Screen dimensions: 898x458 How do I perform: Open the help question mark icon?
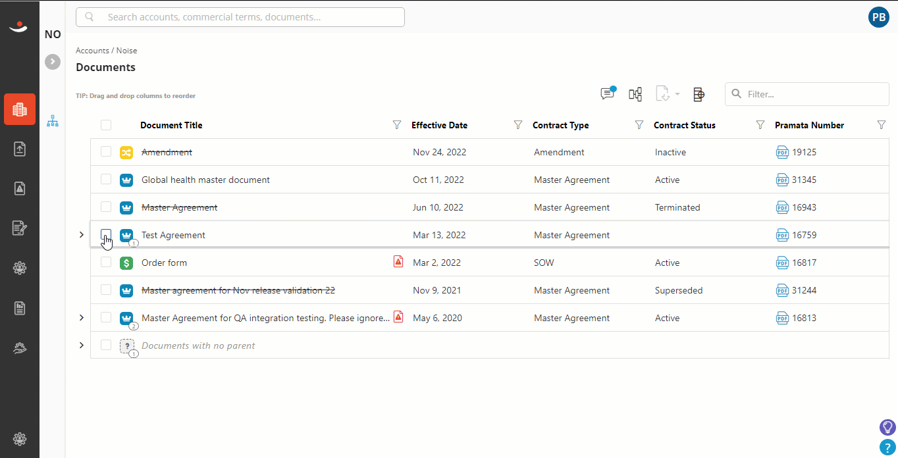point(887,447)
